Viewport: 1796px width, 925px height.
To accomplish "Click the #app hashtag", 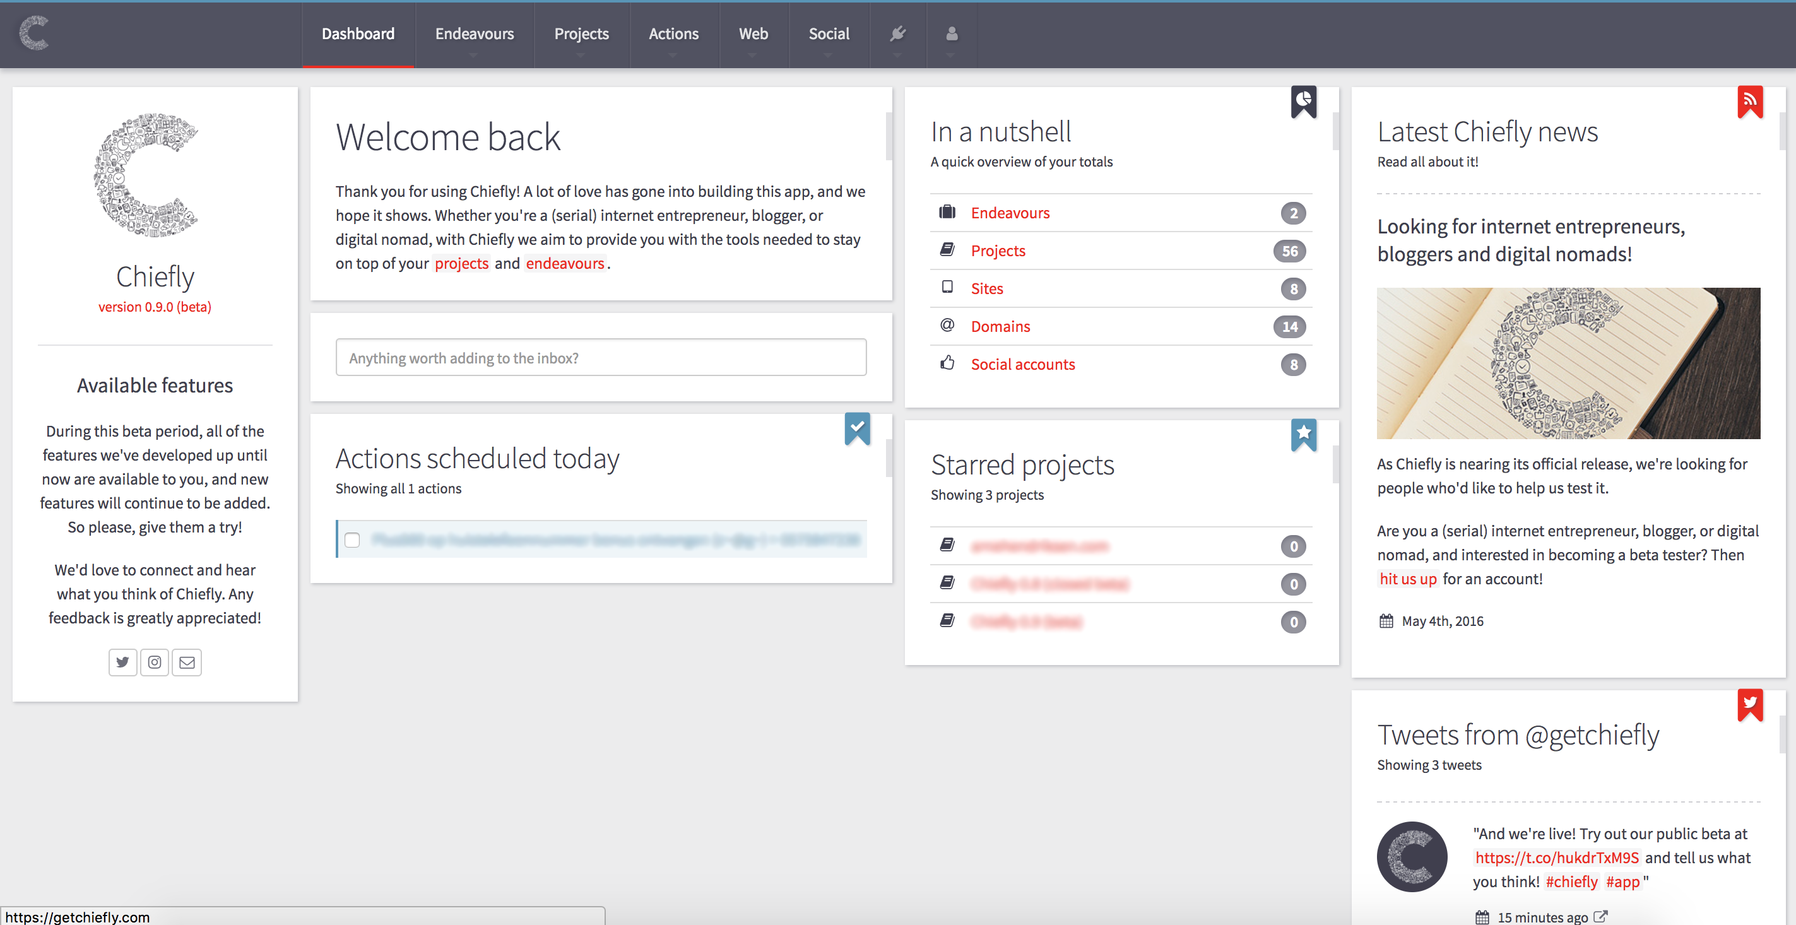I will coord(1622,882).
